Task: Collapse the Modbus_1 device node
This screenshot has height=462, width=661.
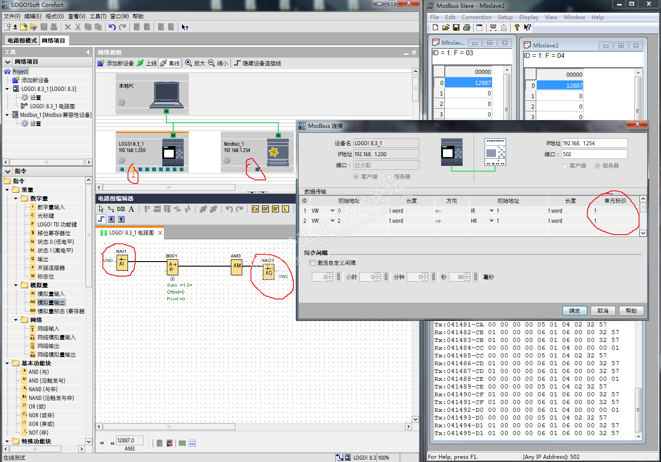Action: pyautogui.click(x=7, y=115)
